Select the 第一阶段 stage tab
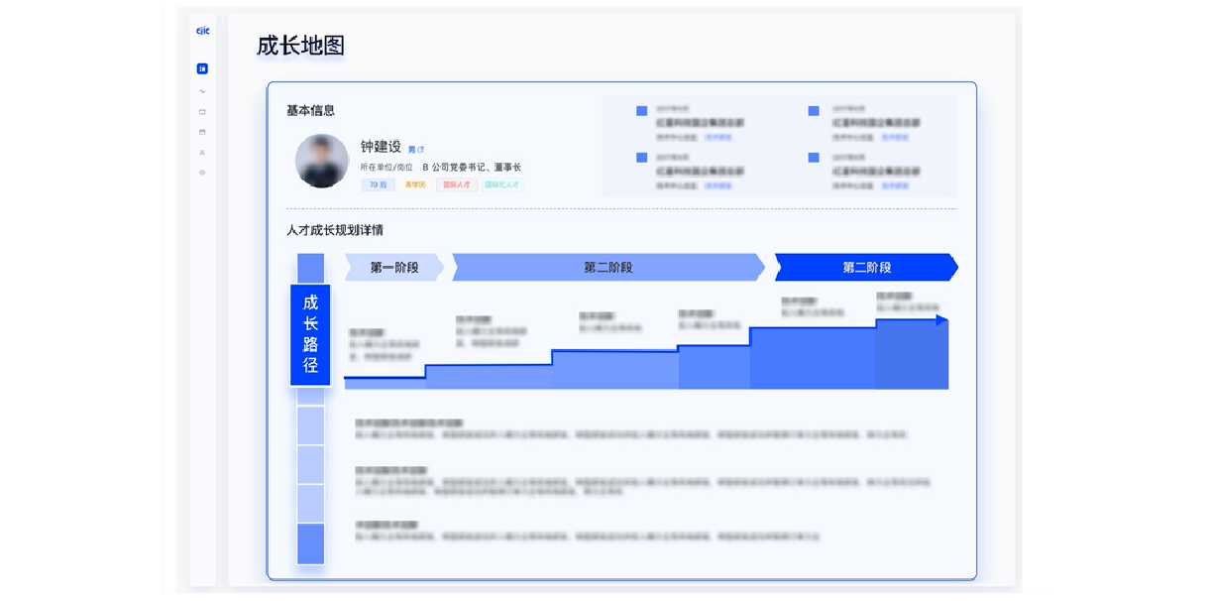The image size is (1212, 601). [x=393, y=268]
